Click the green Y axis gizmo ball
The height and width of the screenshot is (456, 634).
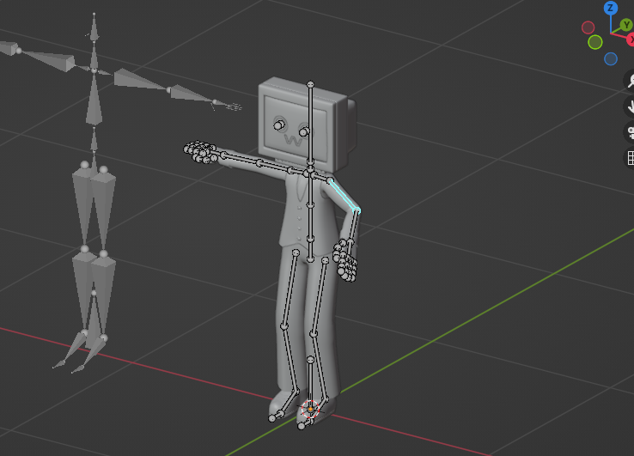pyautogui.click(x=626, y=26)
